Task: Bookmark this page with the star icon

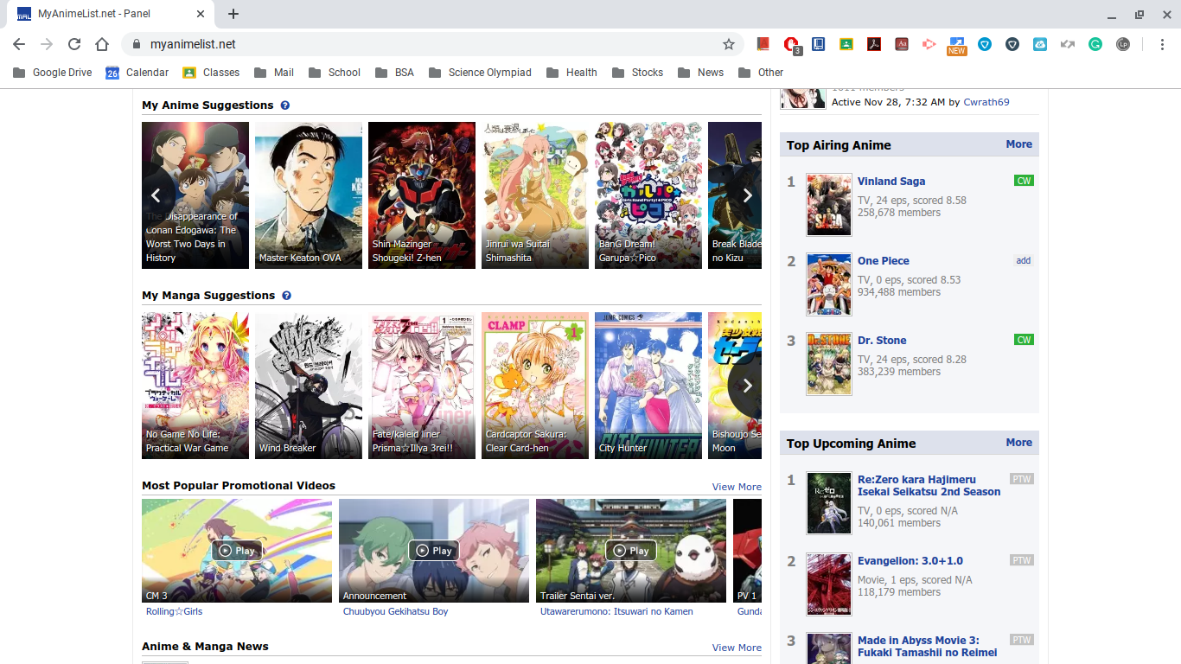Action: pyautogui.click(x=729, y=44)
